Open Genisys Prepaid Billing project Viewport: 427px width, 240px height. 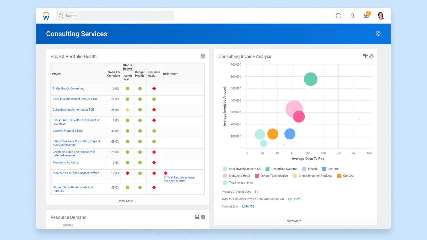coord(68,131)
